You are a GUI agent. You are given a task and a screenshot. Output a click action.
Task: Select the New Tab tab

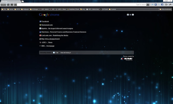pyautogui.click(x=11, y=1)
